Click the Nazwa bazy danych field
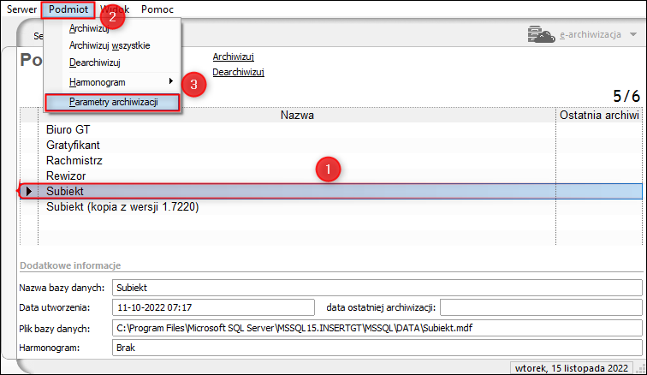The height and width of the screenshot is (375, 647). [377, 288]
